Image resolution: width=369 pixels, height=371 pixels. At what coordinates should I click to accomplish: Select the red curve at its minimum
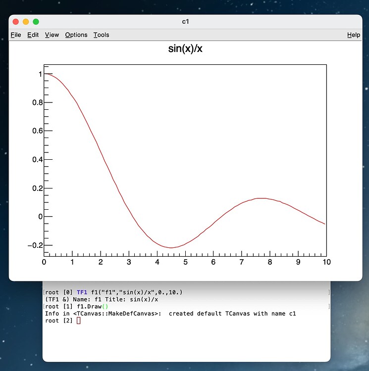[171, 247]
